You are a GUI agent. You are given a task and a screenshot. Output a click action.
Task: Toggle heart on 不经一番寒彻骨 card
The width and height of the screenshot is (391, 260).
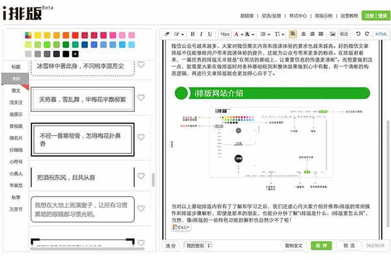pos(141,135)
